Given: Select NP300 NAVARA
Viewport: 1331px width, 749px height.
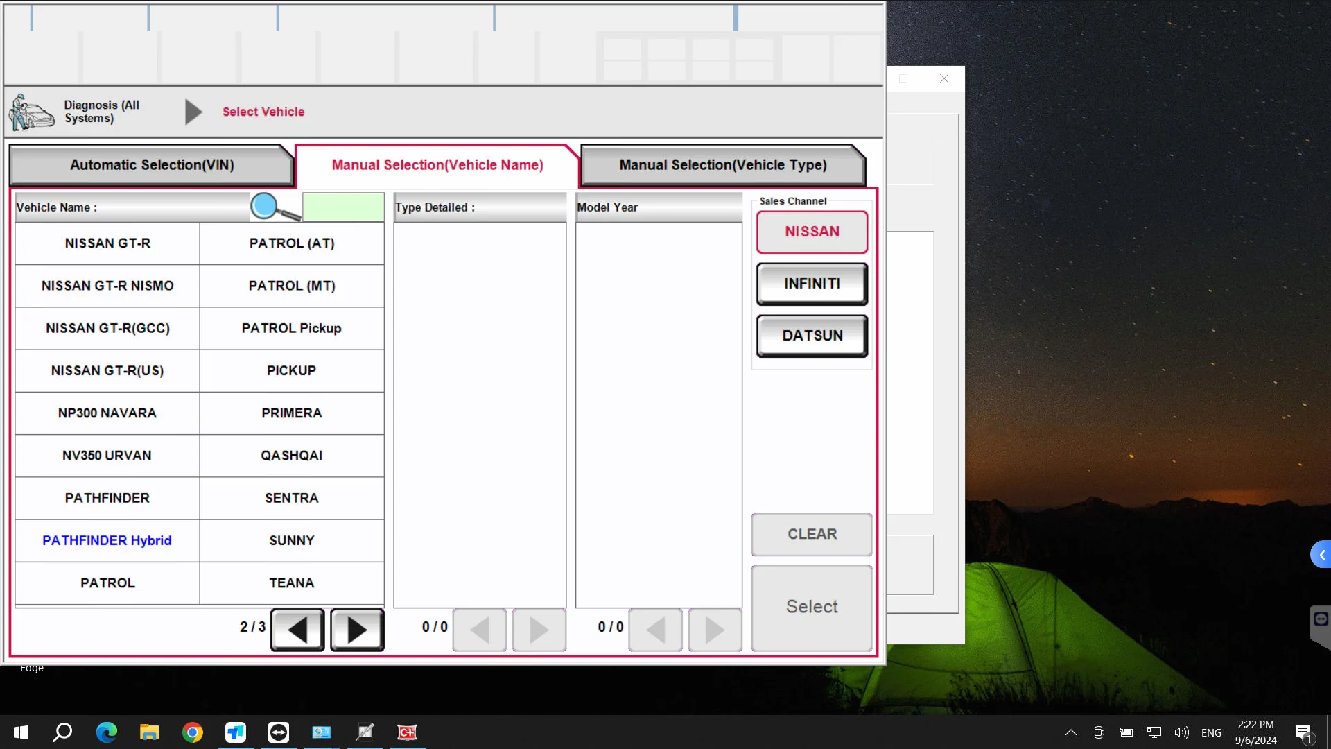Looking at the screenshot, I should [x=107, y=413].
